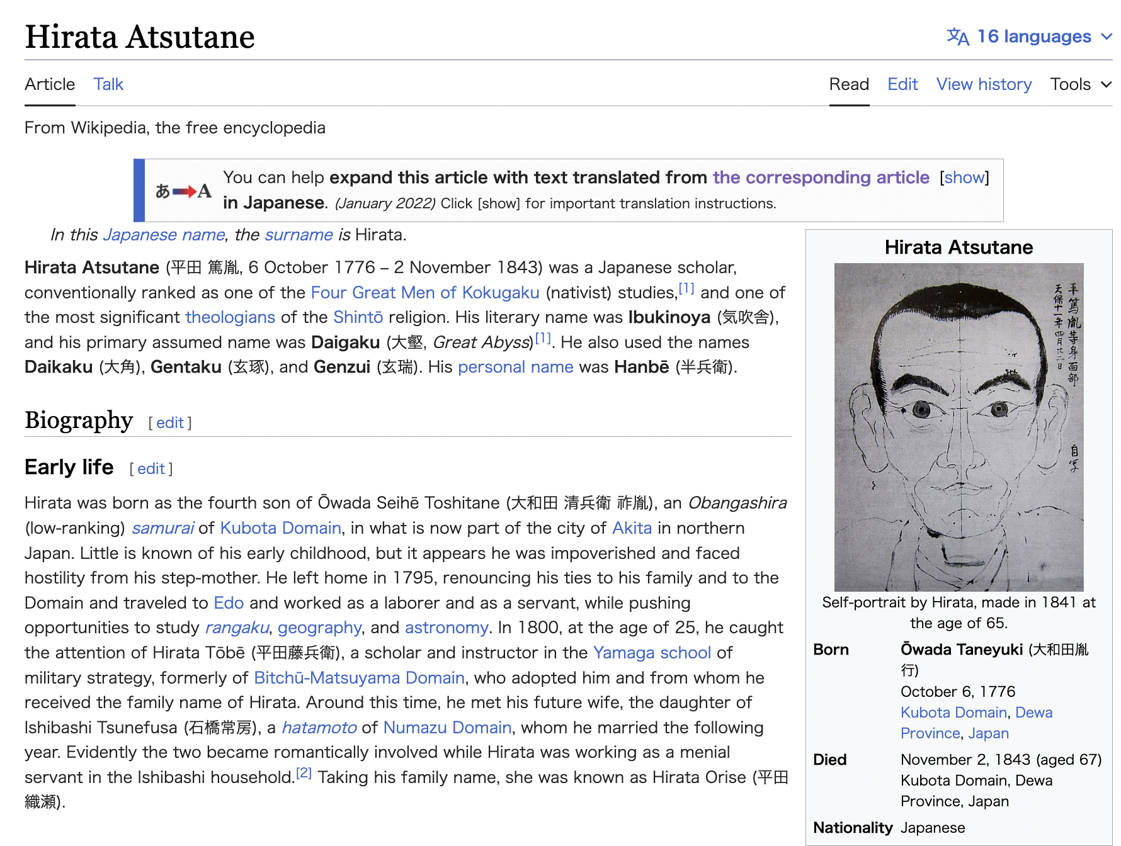Open Four Great Men of Kokugaku link

[425, 293]
